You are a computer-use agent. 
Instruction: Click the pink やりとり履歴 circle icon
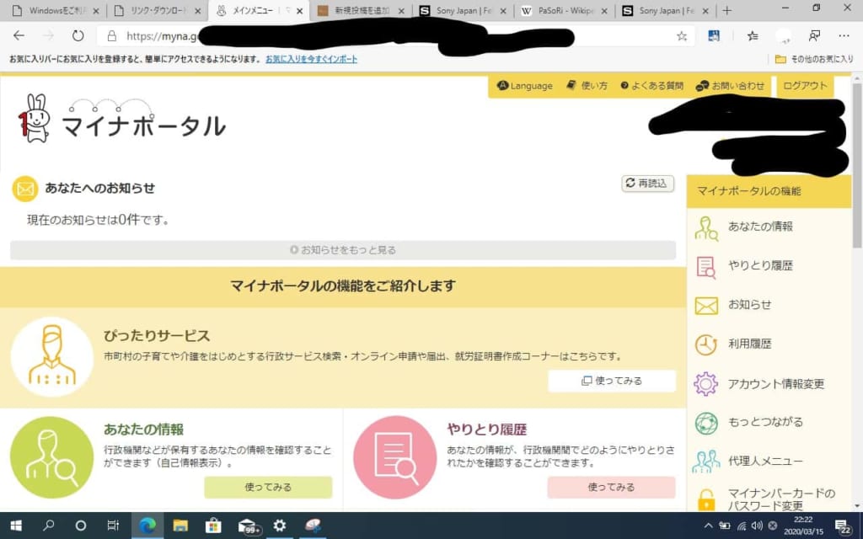(x=394, y=457)
